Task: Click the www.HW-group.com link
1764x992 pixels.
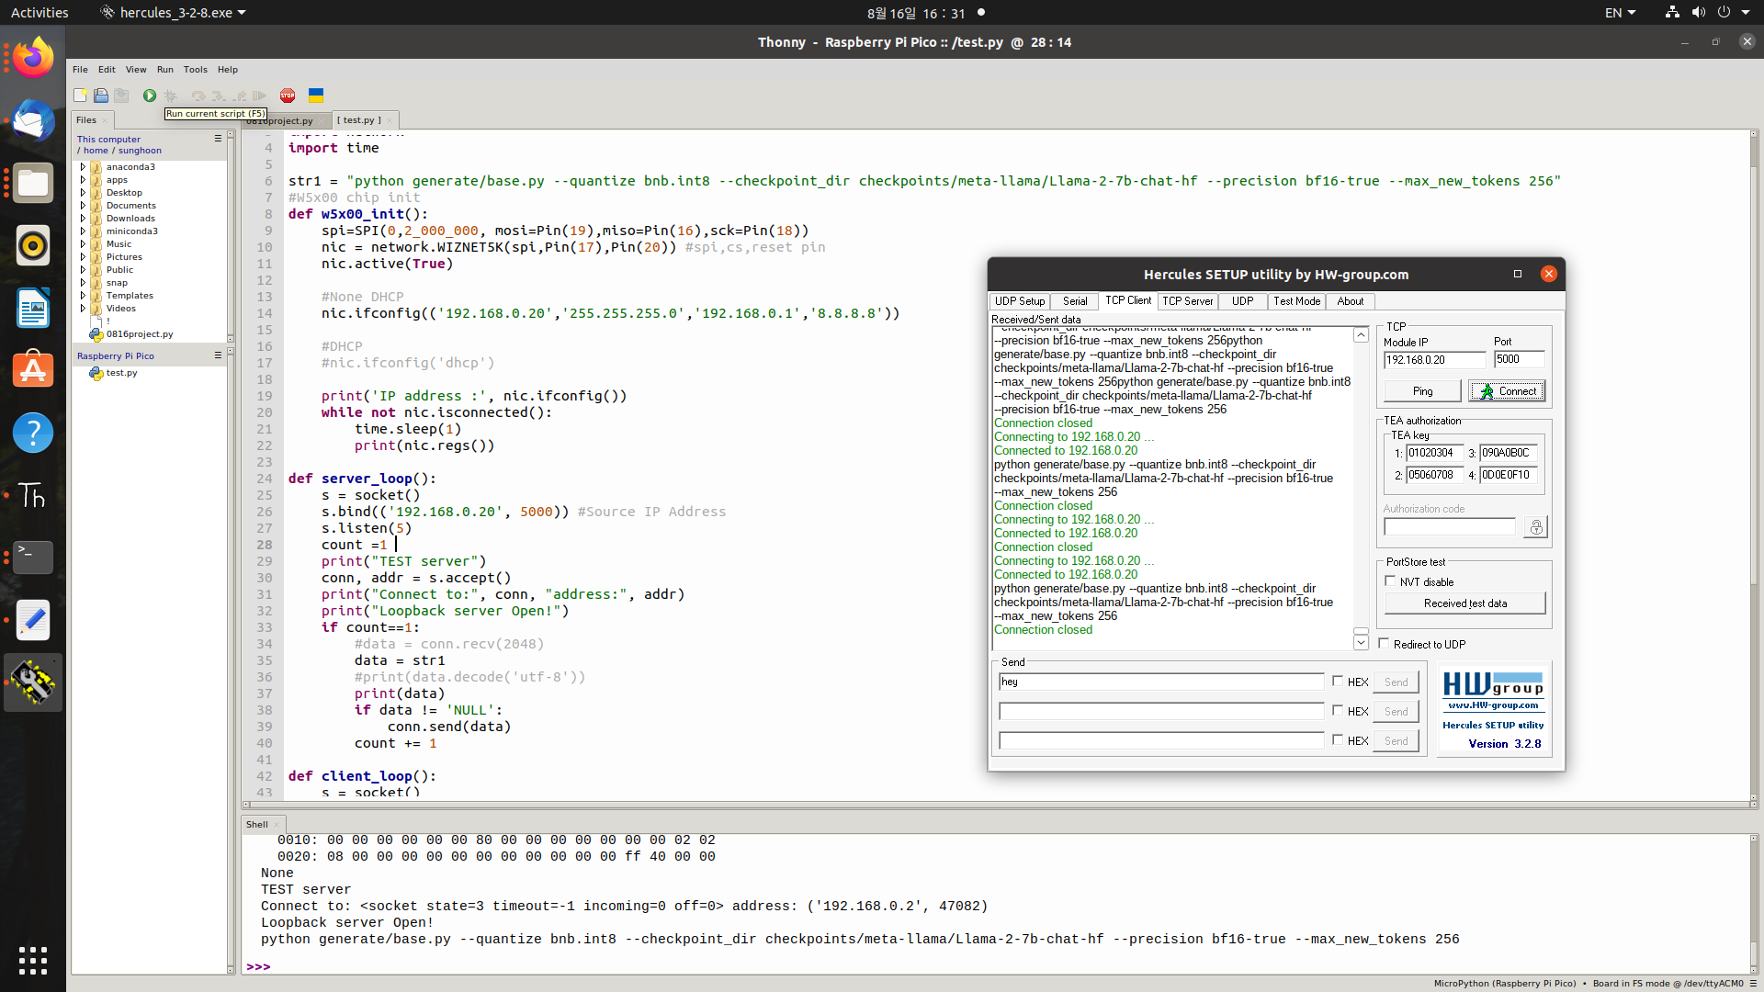Action: pos(1493,705)
